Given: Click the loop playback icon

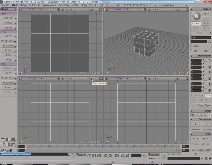Looking at the screenshot, I should (122, 156).
